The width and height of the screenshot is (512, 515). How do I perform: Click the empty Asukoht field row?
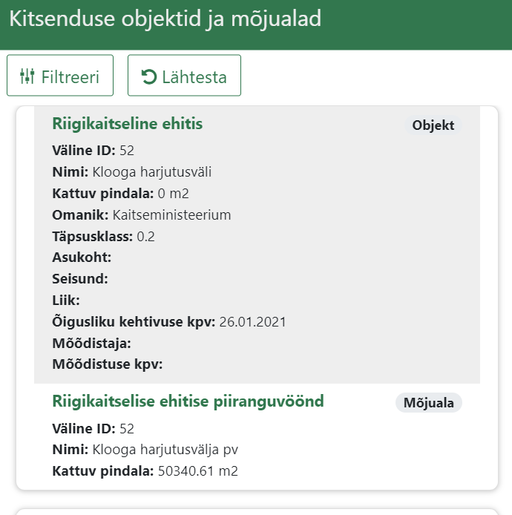coord(82,257)
